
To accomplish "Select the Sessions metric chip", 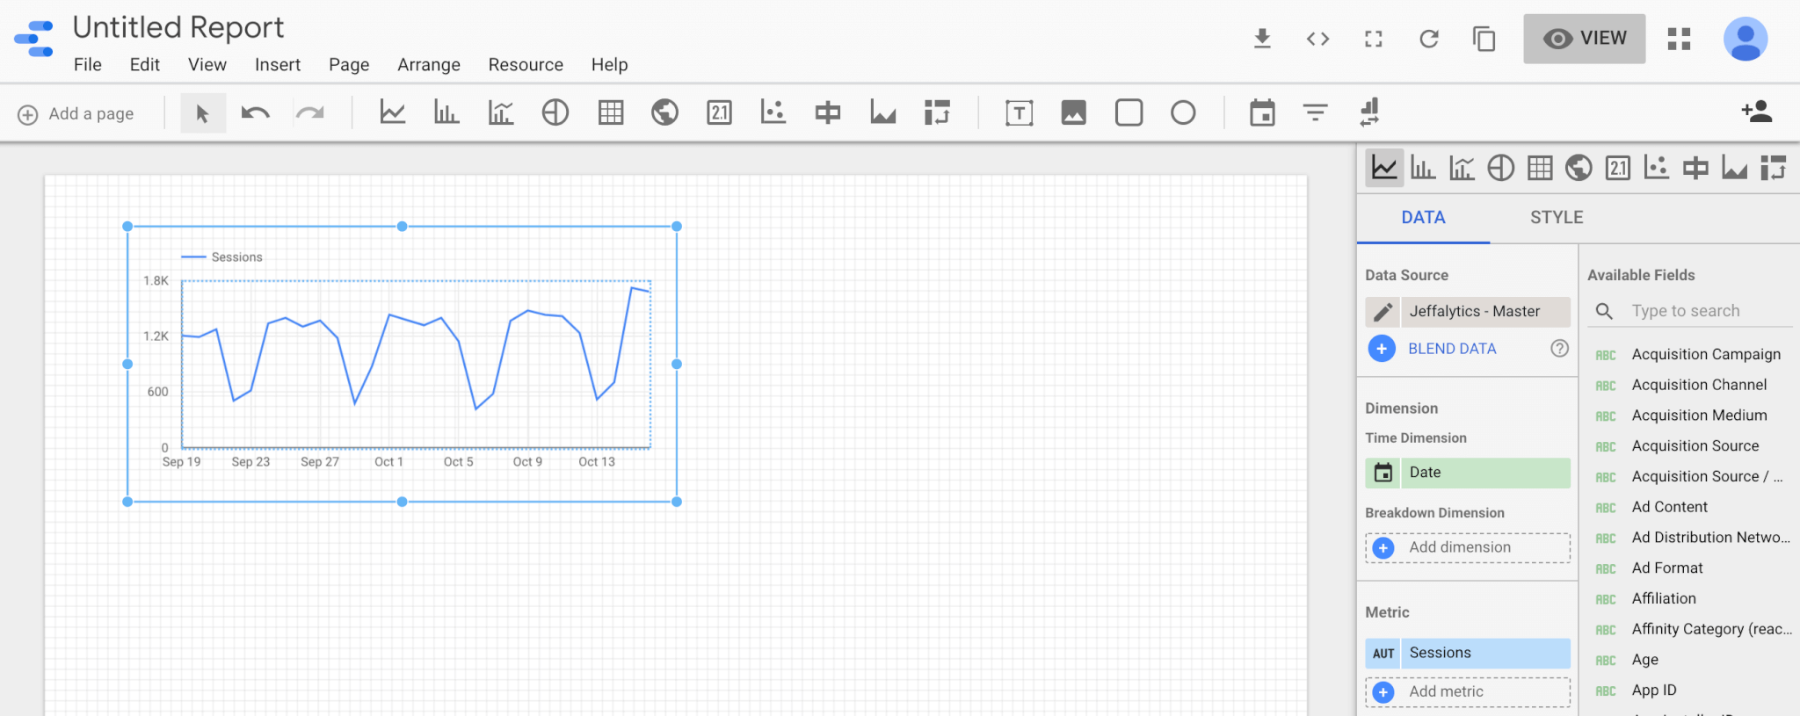I will tap(1468, 654).
